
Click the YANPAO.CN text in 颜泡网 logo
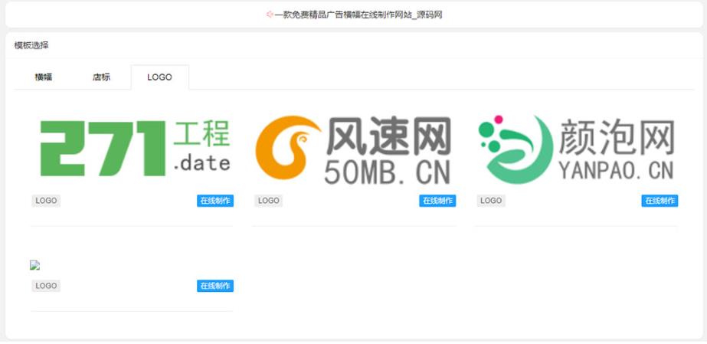[616, 170]
